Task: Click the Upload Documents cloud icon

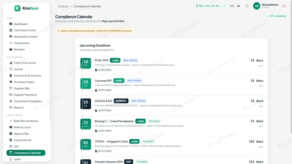Action: coord(11,36)
